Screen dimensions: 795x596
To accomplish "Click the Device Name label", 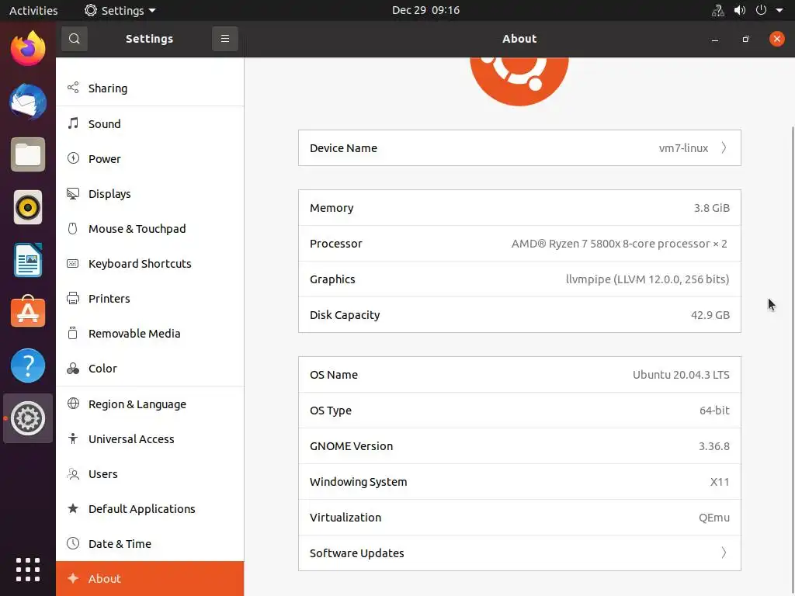I will [343, 148].
